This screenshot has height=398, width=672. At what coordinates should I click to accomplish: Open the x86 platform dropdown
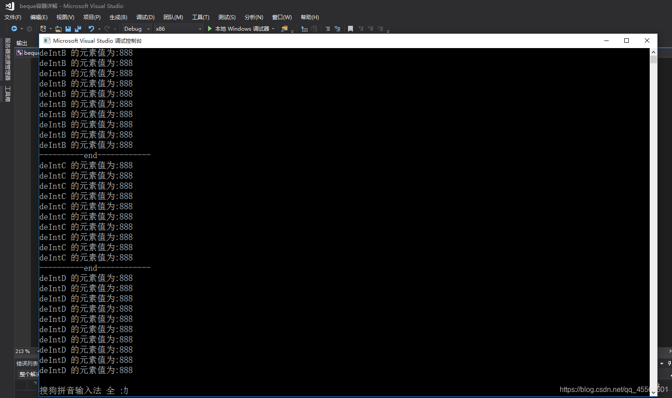click(x=178, y=29)
